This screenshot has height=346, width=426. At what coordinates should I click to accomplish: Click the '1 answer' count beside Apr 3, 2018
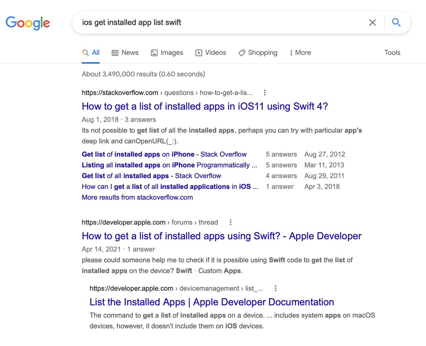280,187
